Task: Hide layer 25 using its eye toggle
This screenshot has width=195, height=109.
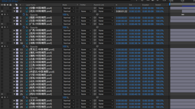Action: coord(2,94)
